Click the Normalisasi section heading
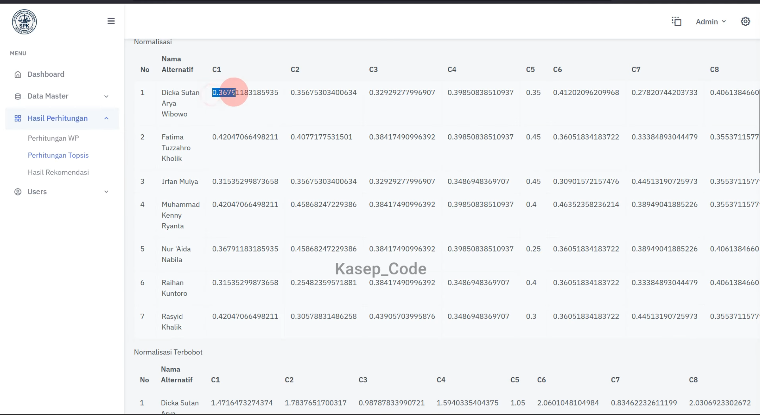Viewport: 760px width, 415px height. coord(153,42)
